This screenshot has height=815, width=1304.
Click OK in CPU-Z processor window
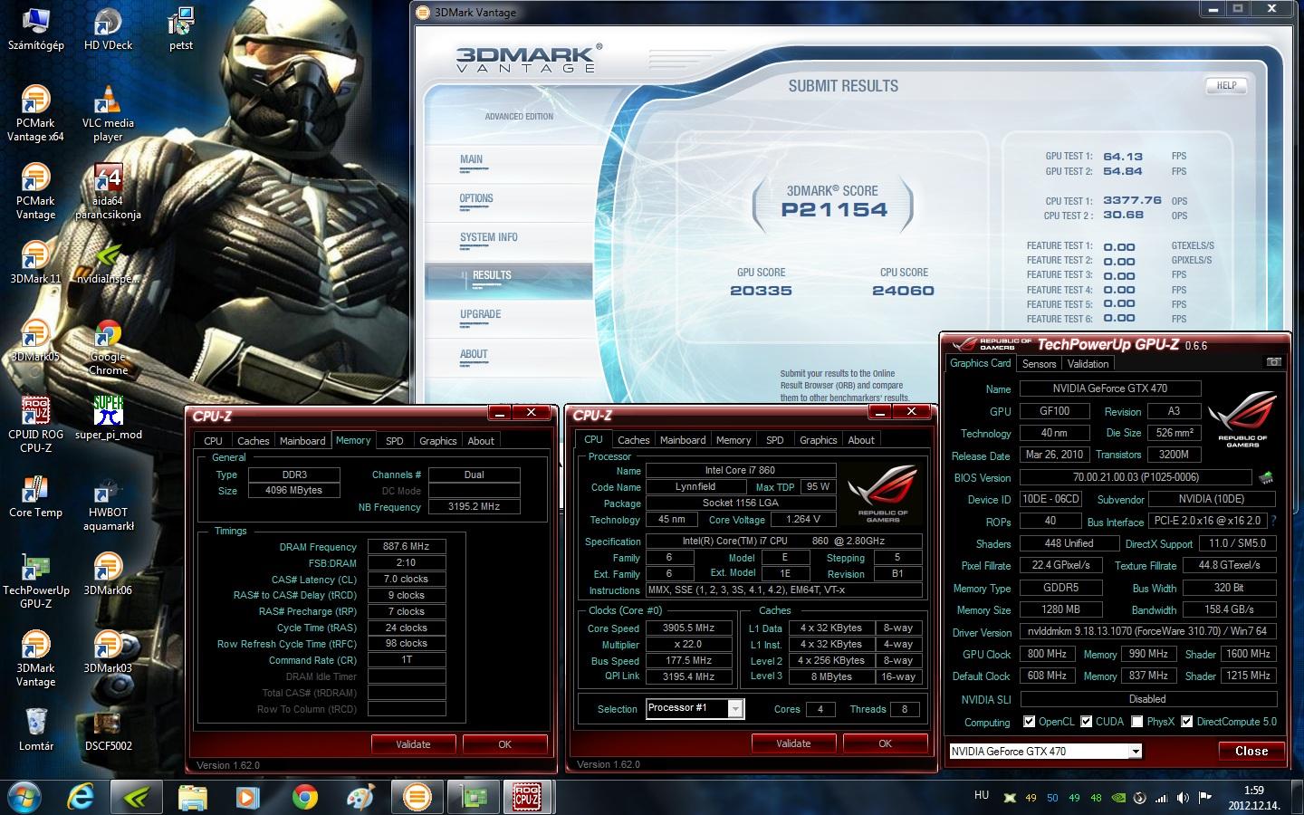point(885,743)
